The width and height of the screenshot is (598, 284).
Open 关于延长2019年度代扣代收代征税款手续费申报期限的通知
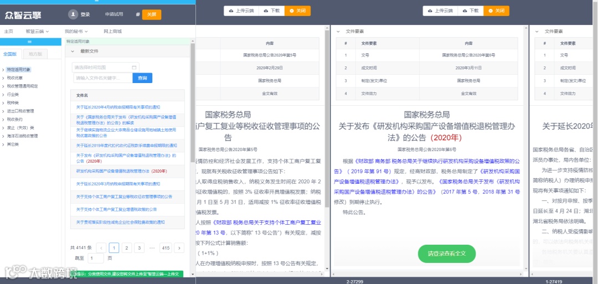point(127,146)
